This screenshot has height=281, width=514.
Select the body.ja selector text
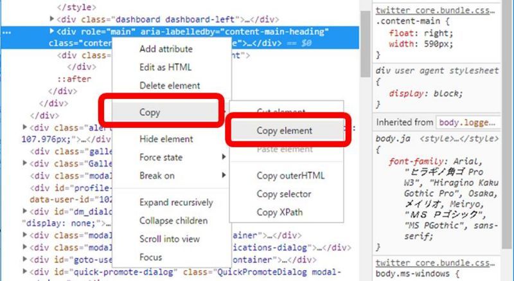pos(393,139)
